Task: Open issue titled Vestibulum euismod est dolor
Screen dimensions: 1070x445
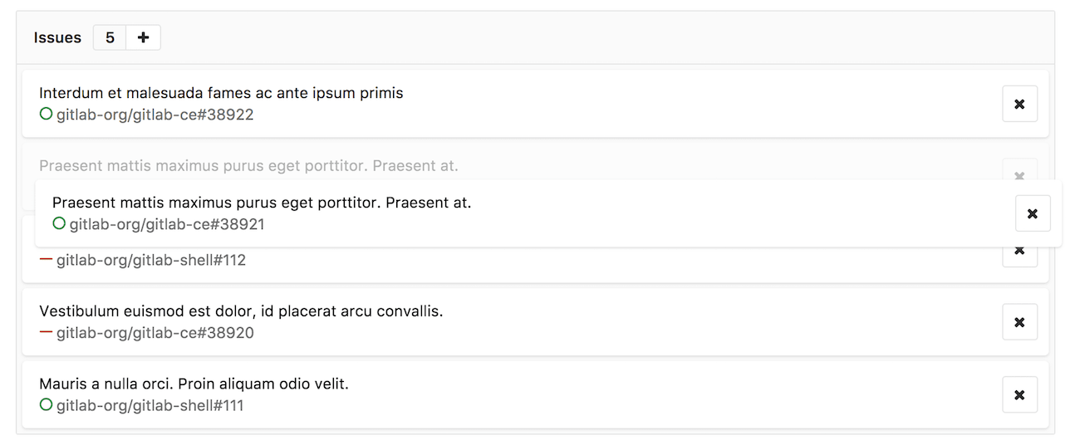Action: coord(241,311)
